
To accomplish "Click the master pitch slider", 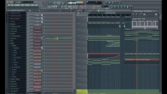I will pyautogui.click(x=45, y=5).
